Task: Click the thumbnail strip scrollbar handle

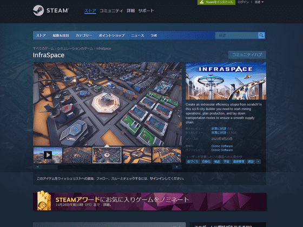Action: click(50, 167)
